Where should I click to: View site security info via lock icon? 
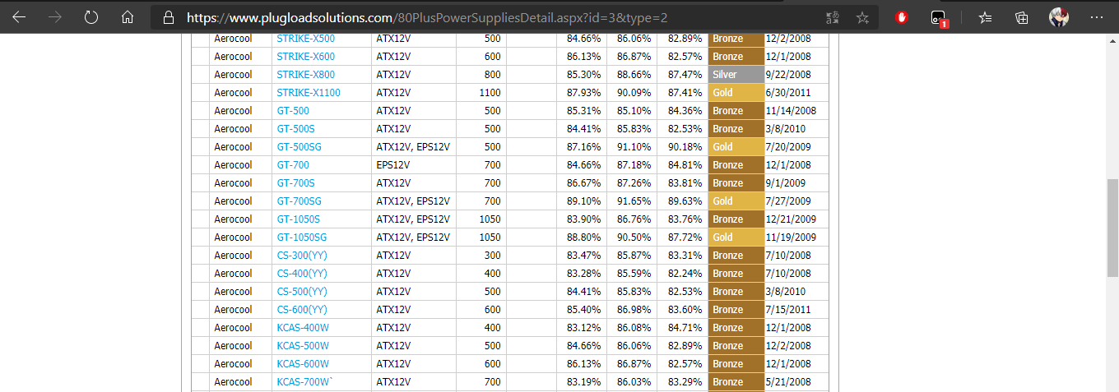pos(169,17)
